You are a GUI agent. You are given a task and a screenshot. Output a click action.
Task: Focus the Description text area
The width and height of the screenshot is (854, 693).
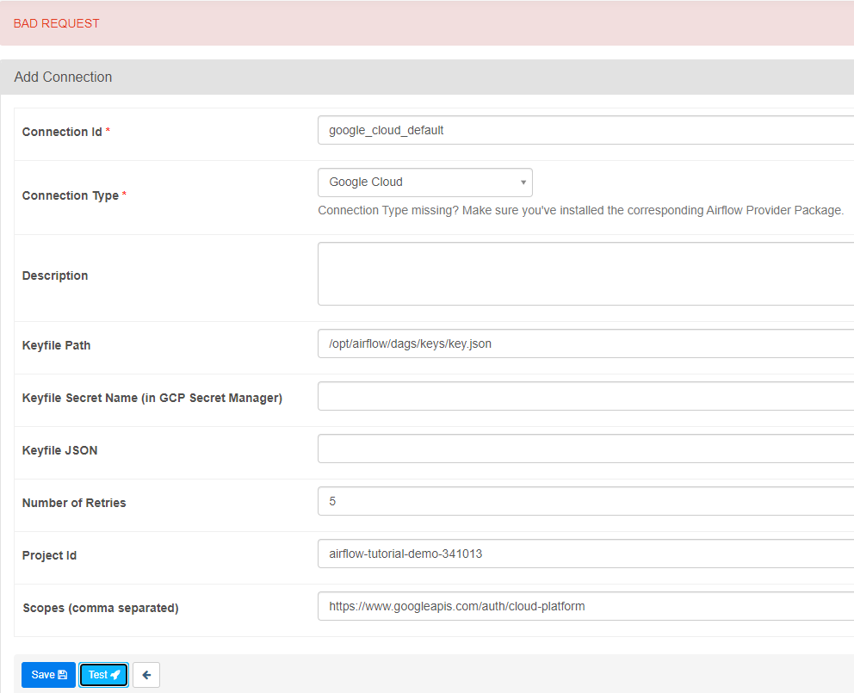585,274
